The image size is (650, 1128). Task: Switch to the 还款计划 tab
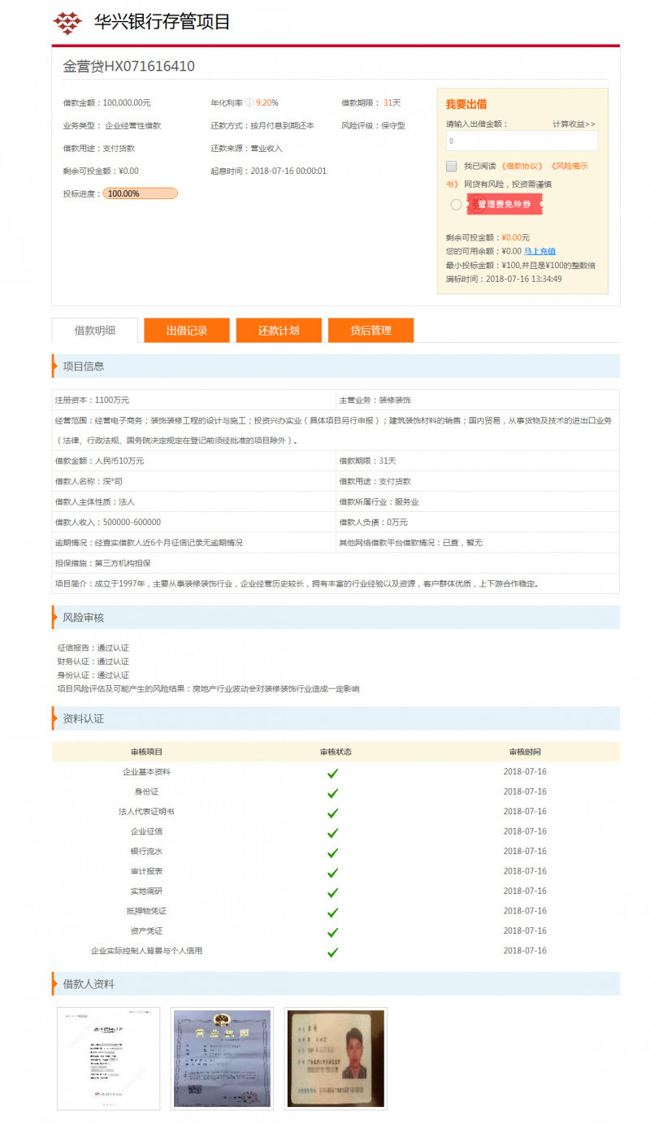279,330
